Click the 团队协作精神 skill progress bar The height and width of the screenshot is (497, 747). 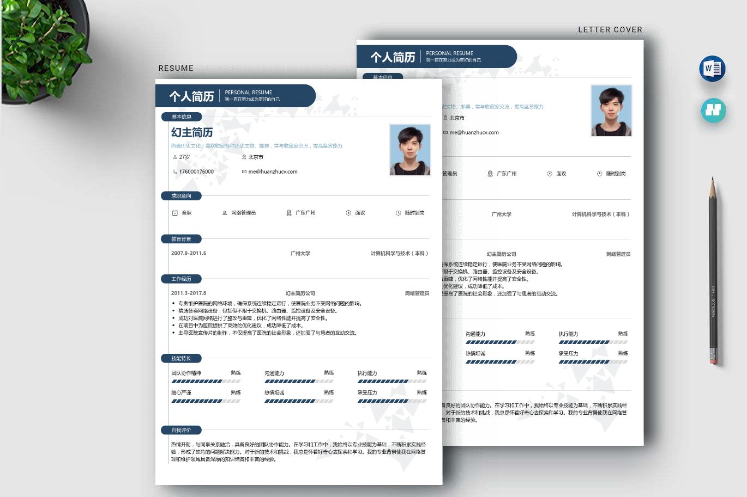[206, 382]
